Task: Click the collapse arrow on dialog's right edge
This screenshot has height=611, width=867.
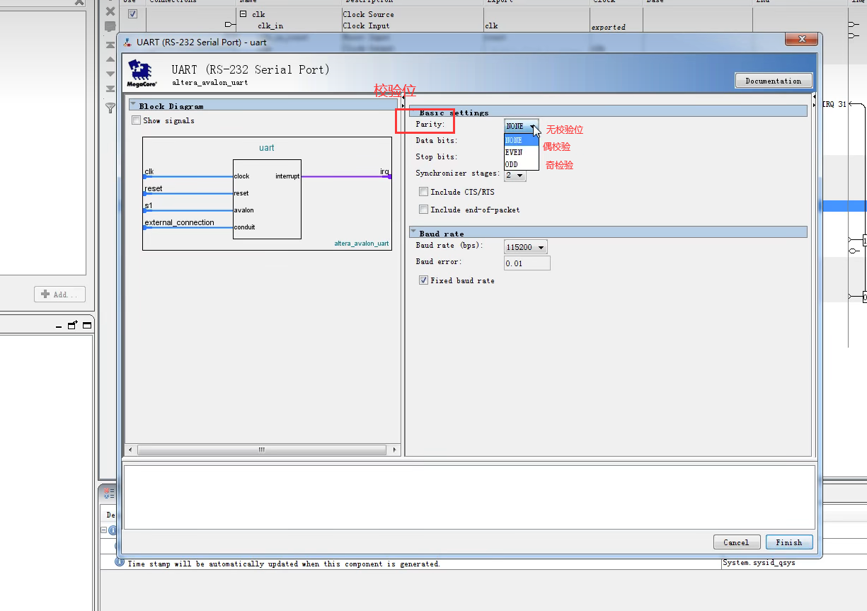Action: 814,96
